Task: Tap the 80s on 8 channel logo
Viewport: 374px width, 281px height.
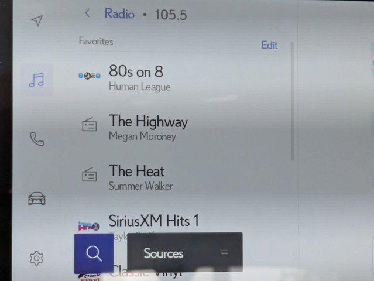Action: tap(90, 76)
